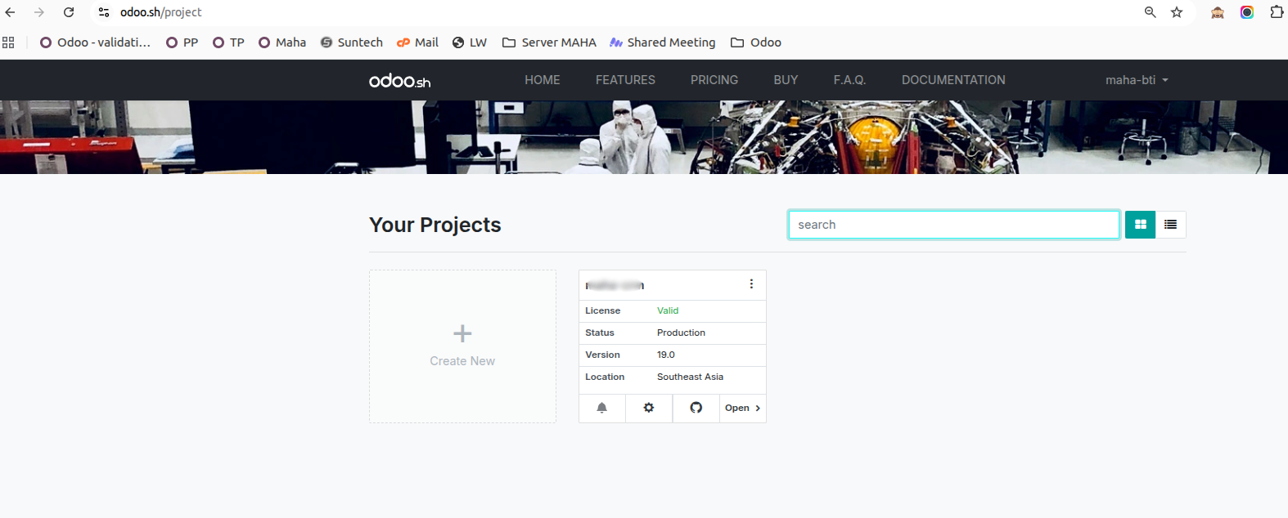Screen dimensions: 1288x518
Task: Open the browser extensions puzzle icon
Action: tap(1276, 12)
